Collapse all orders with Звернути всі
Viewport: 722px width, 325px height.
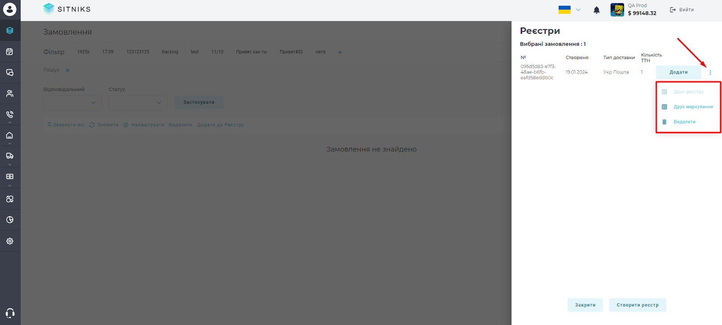pos(66,125)
